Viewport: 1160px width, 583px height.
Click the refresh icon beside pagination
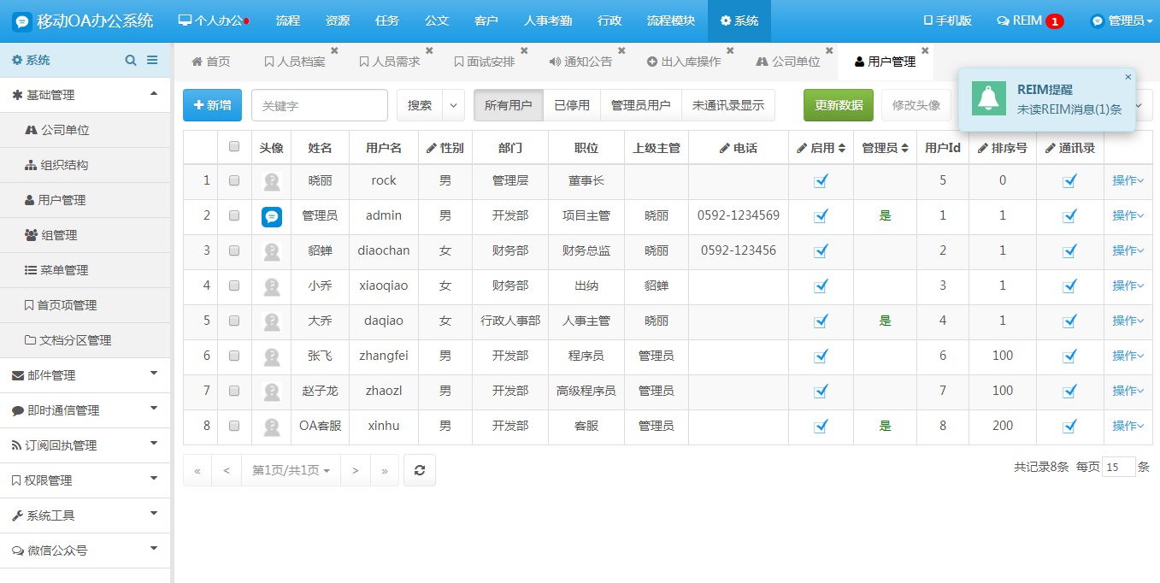(x=420, y=470)
